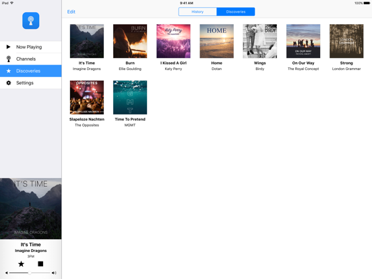The width and height of the screenshot is (372, 279).
Task: Click the Now Playing play triangle icon
Action: click(9, 46)
